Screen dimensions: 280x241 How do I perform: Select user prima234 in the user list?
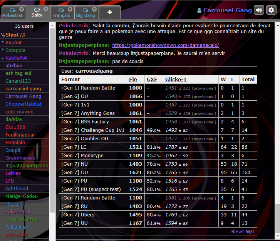click(25, 234)
